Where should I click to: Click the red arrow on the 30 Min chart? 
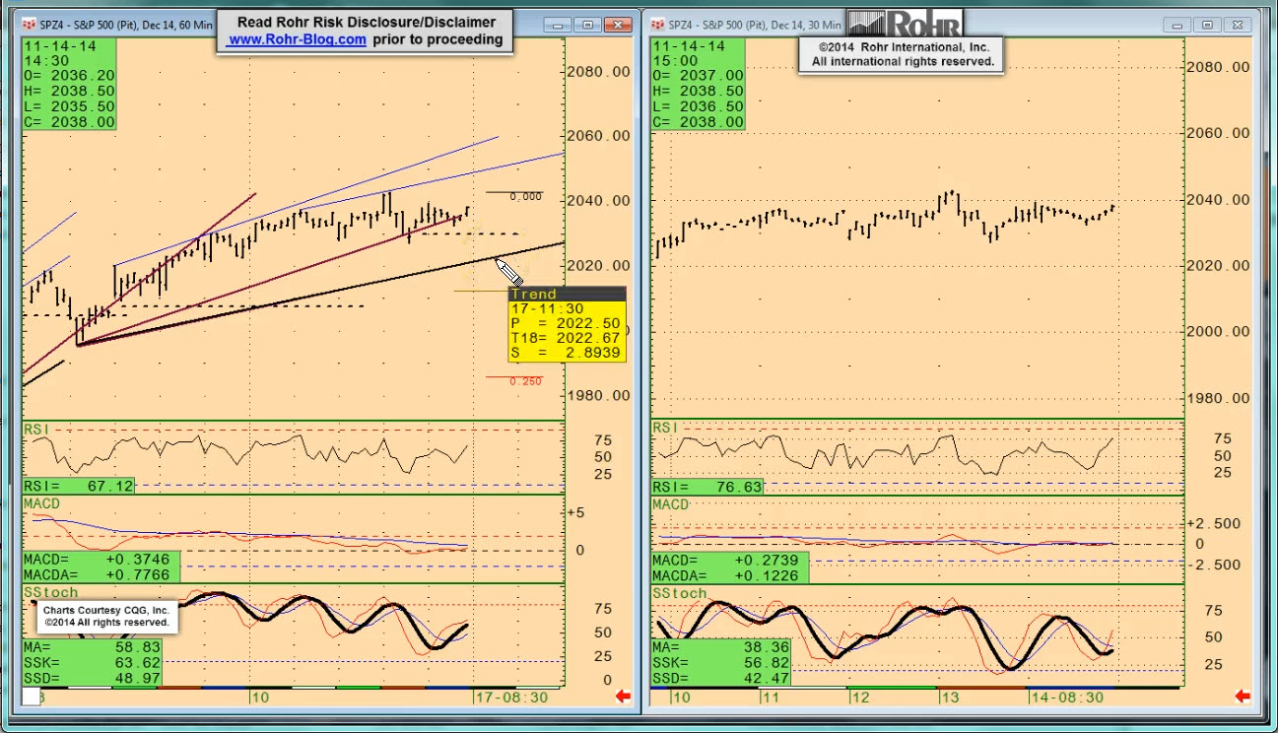pos(1243,697)
